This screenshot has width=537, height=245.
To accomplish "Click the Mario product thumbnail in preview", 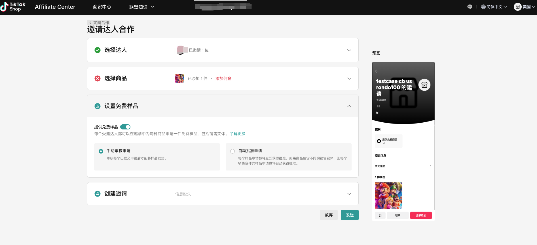I will 388,195.
